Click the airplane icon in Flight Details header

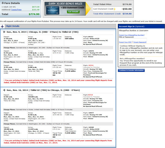(x=2, y=26)
